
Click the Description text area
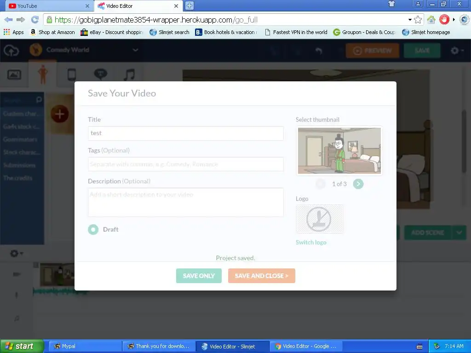[186, 202]
